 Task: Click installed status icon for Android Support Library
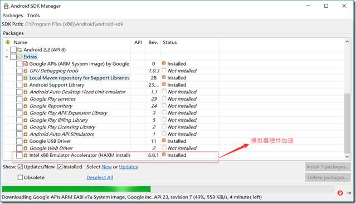164,84
